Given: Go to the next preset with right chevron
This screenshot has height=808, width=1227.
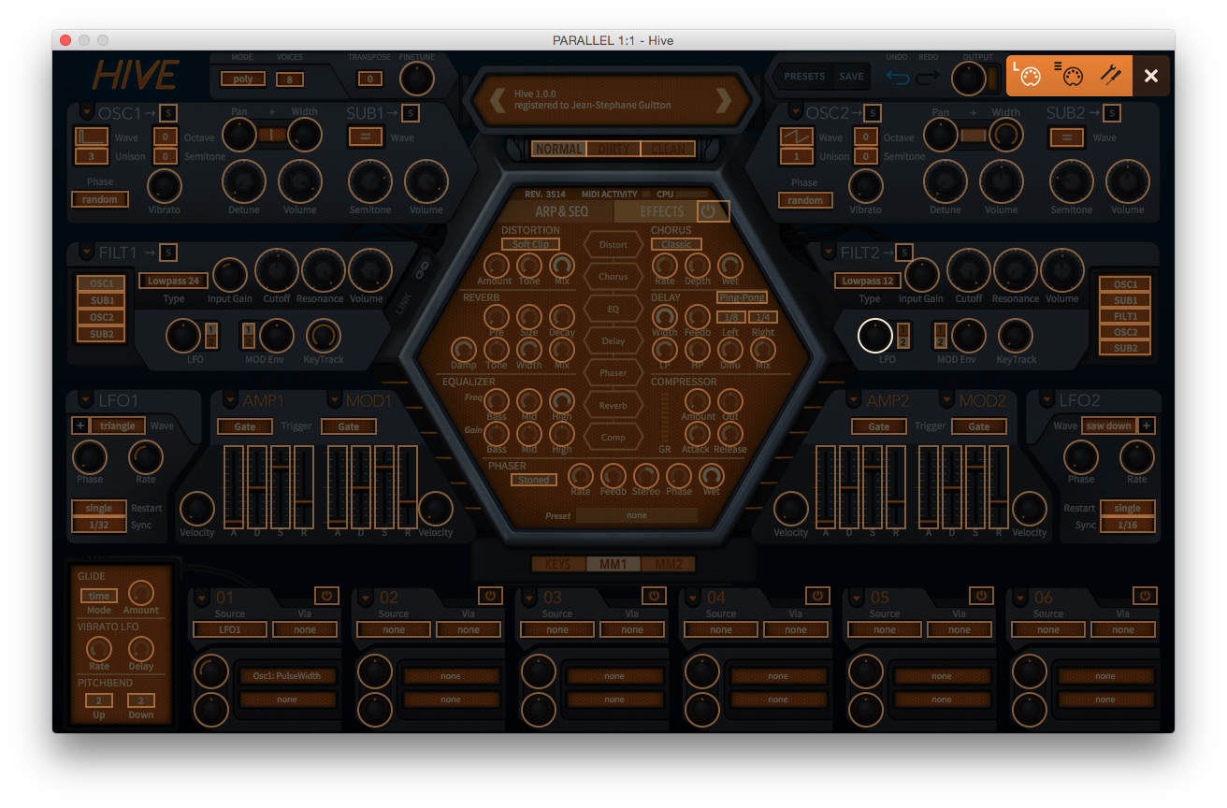Looking at the screenshot, I should pos(724,100).
